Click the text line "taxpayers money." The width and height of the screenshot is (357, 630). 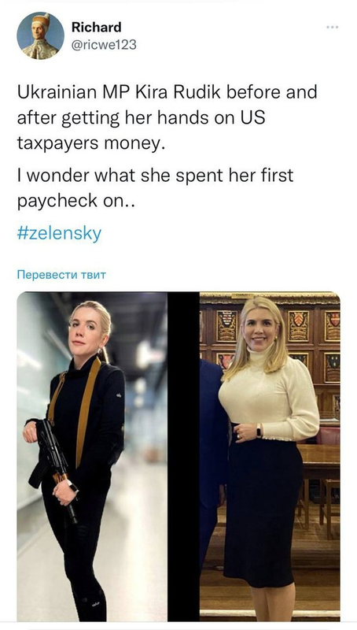coord(91,144)
